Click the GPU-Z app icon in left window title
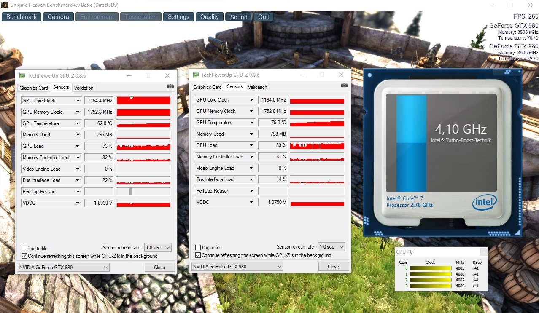This screenshot has height=313, width=539. click(x=22, y=75)
